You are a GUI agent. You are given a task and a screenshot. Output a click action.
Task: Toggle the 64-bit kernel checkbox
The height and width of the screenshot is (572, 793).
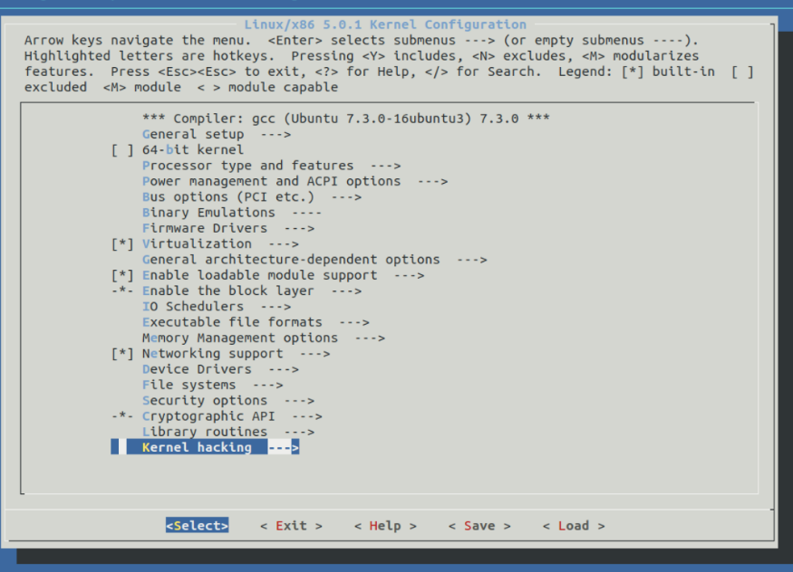[122, 150]
